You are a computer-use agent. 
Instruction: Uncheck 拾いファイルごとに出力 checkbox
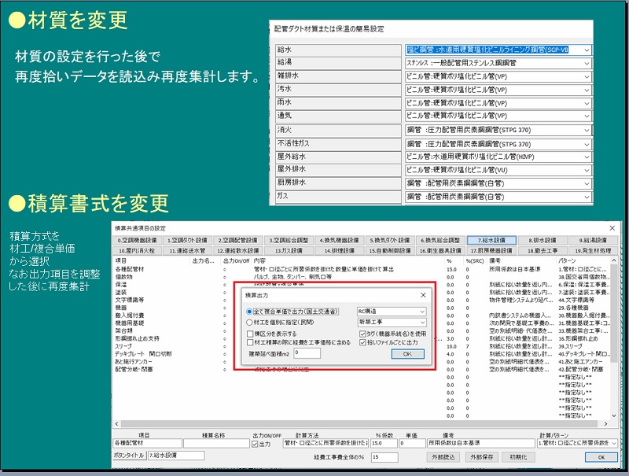click(x=362, y=342)
